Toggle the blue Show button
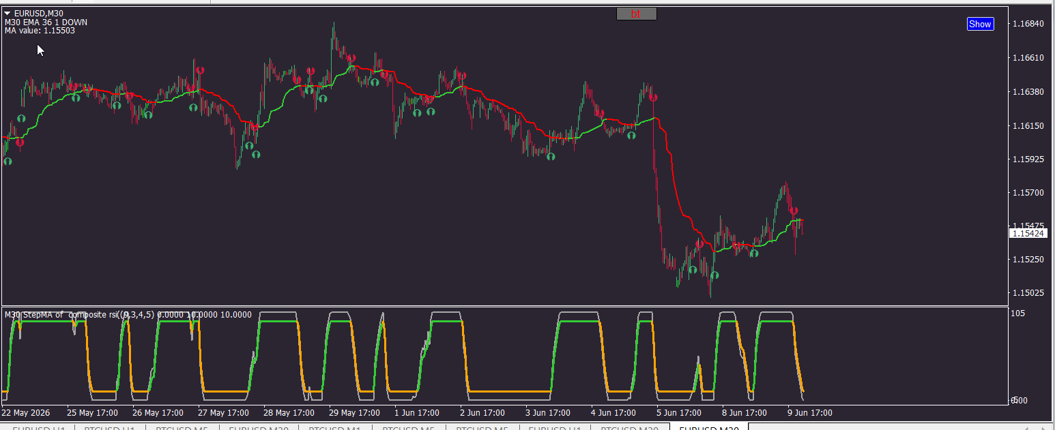 click(980, 24)
